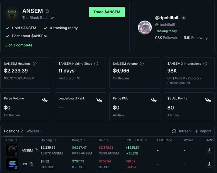Open the ANSEM black bull avatar
Viewport: 217px width, 173px height.
(12, 14)
